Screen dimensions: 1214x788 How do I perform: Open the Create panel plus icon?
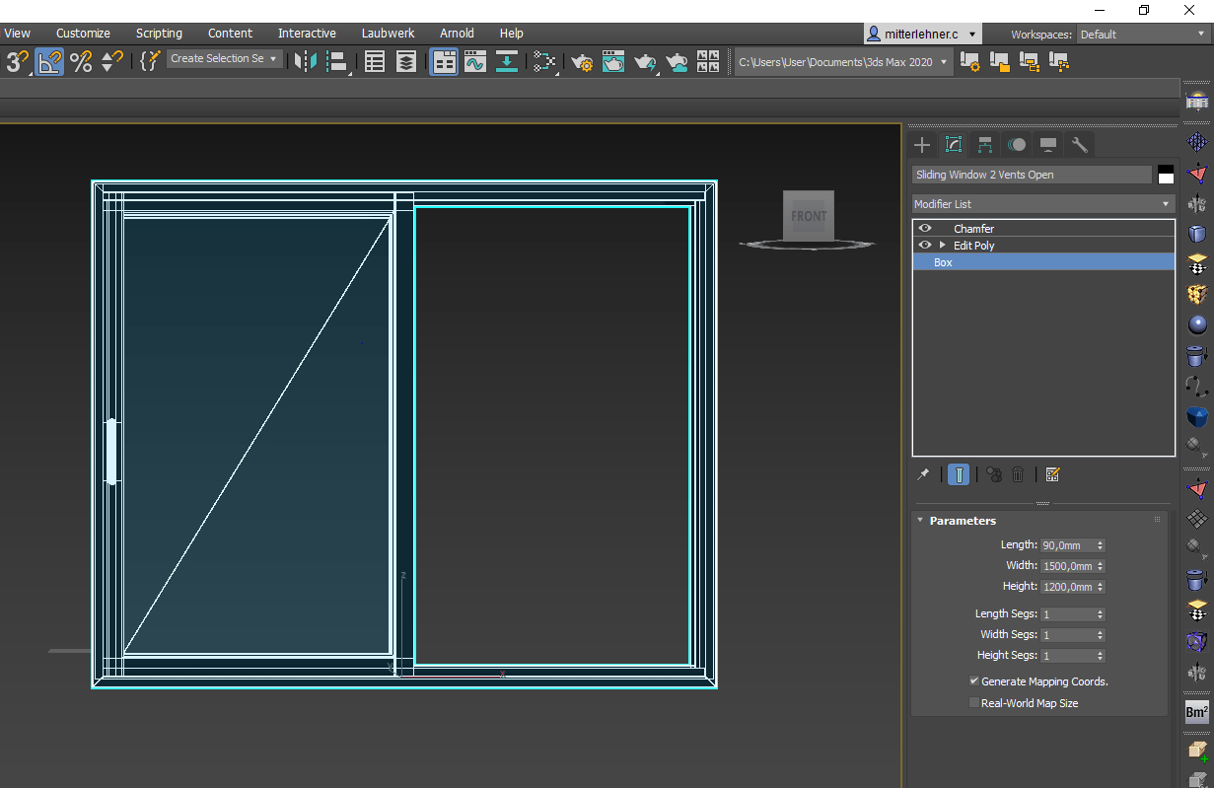click(x=922, y=145)
